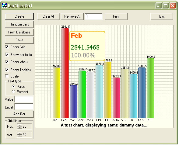Image resolution: width=179 pixels, height=145 pixels.
Task: Toggle the Show Grid checkbox
Action: pos(7,47)
